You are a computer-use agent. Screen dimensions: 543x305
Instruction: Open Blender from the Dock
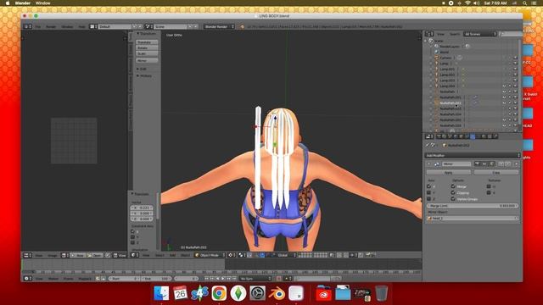pos(277,294)
